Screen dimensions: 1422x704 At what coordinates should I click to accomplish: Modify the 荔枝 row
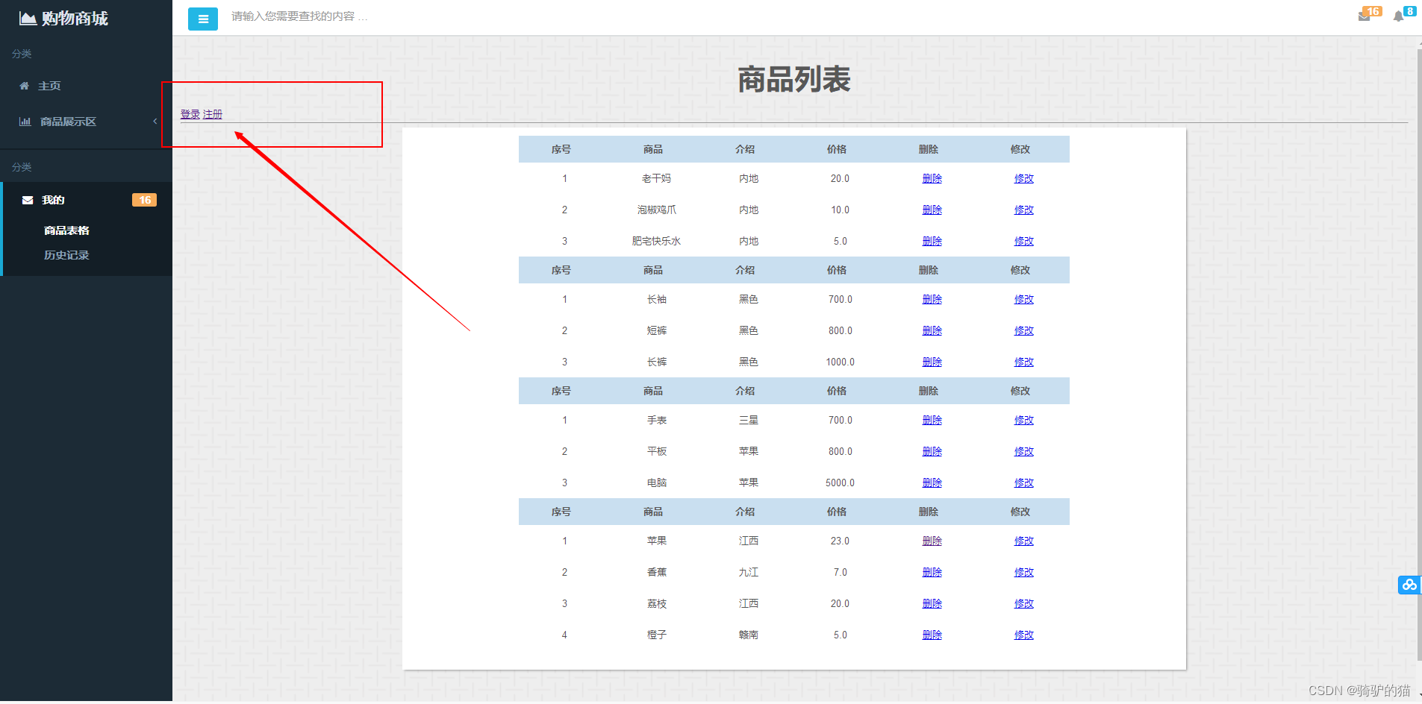tap(1023, 603)
